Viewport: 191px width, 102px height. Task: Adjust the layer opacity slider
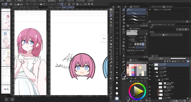tap(178, 58)
